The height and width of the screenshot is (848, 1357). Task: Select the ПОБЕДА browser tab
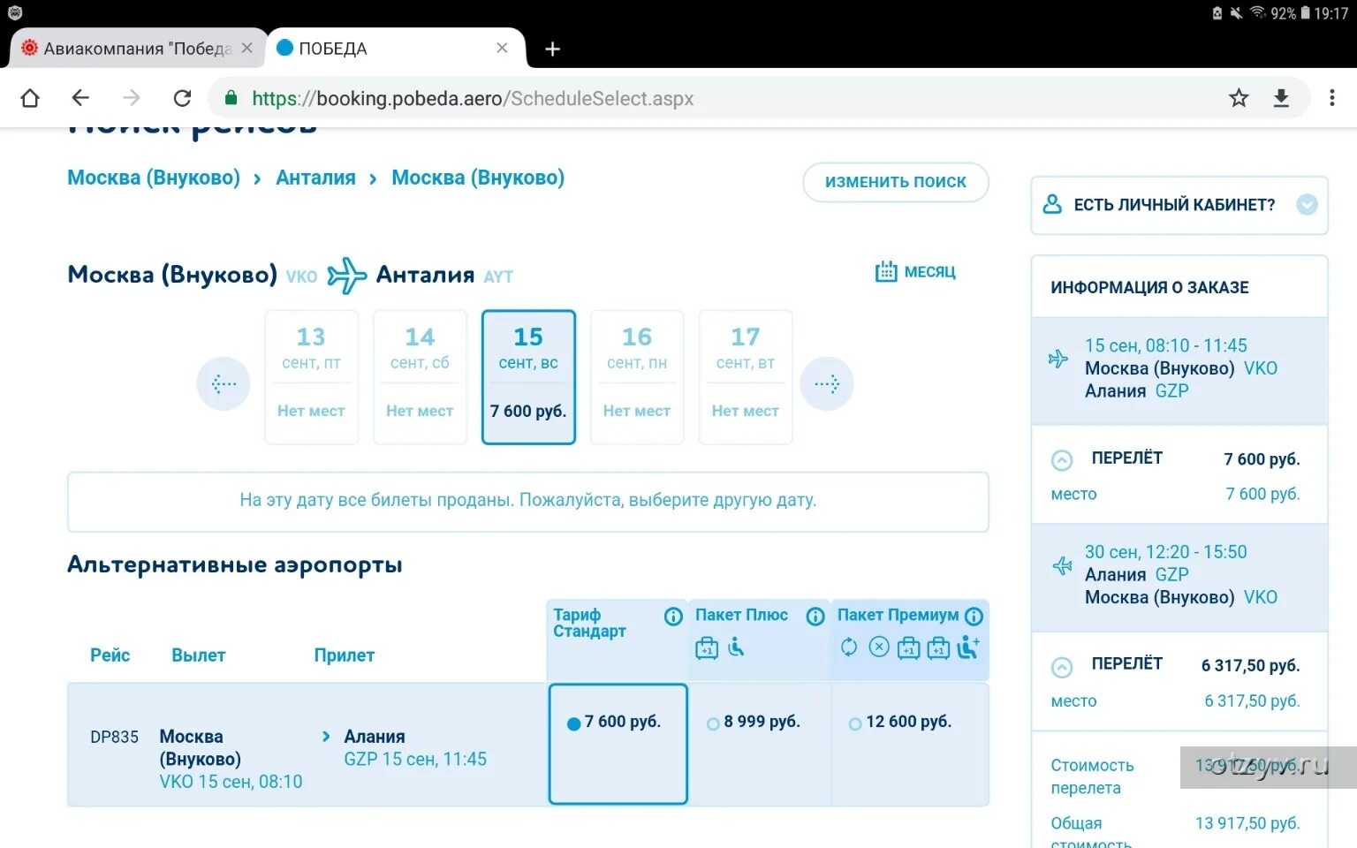point(396,49)
